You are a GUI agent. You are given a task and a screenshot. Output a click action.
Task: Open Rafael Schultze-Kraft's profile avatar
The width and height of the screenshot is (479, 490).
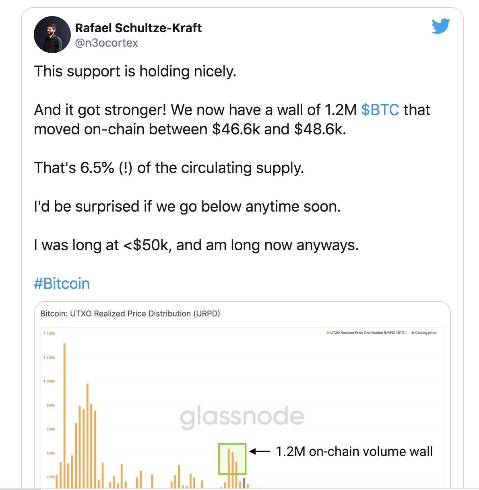(x=52, y=35)
